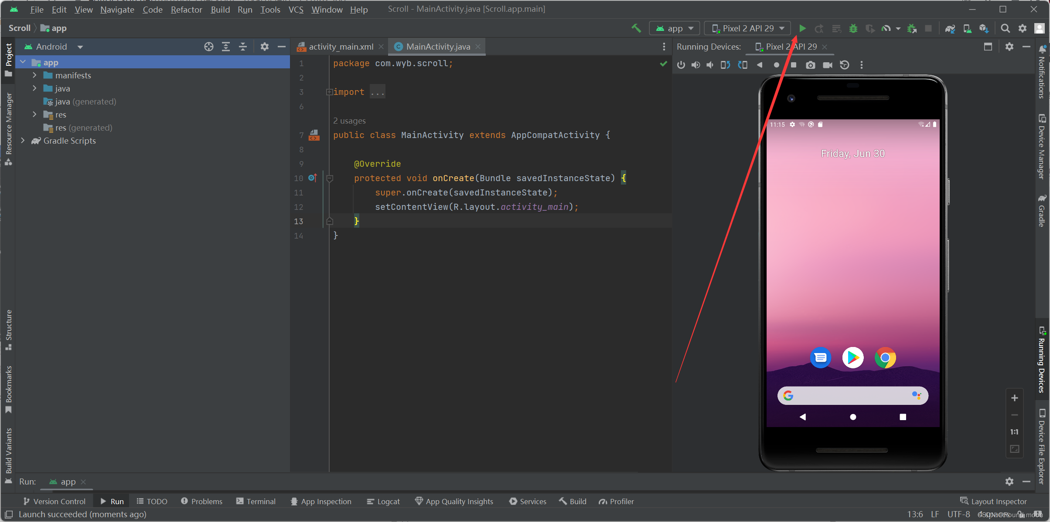Viewport: 1050px width, 522px height.
Task: Click override gutter icon on line 10
Action: point(313,178)
